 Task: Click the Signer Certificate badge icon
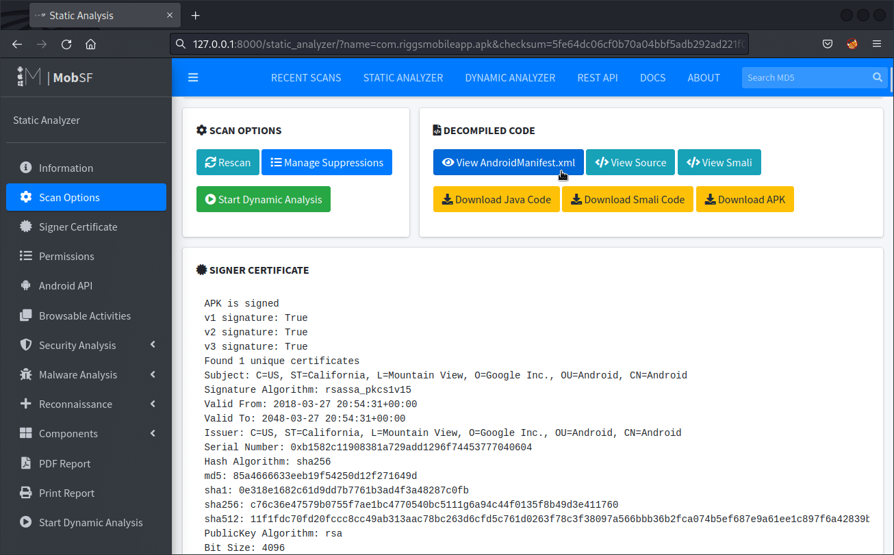point(26,227)
